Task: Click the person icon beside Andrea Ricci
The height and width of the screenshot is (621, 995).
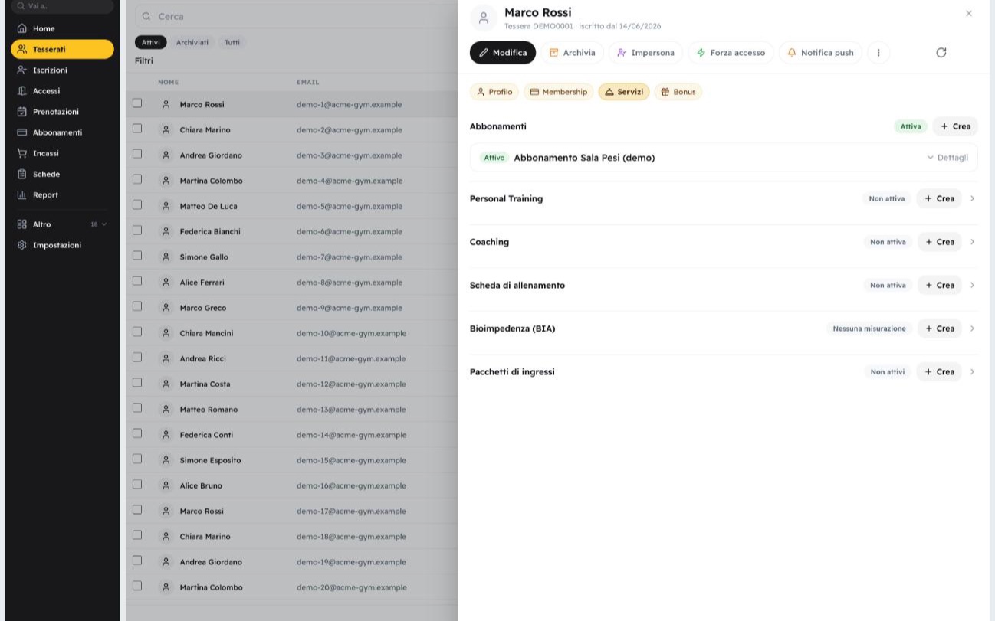Action: (166, 358)
